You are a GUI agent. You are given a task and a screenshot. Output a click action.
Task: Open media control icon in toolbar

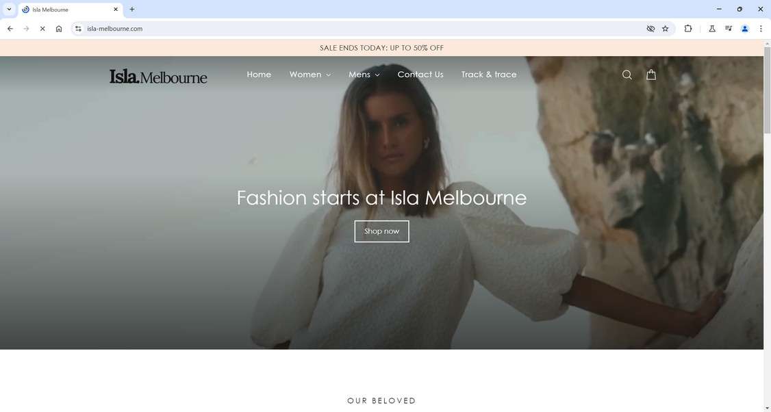(729, 29)
